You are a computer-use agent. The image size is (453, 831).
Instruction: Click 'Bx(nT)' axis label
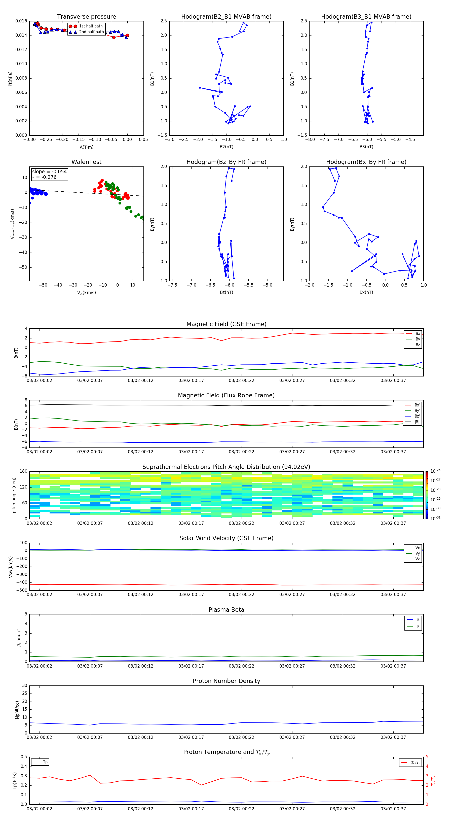coord(366,292)
